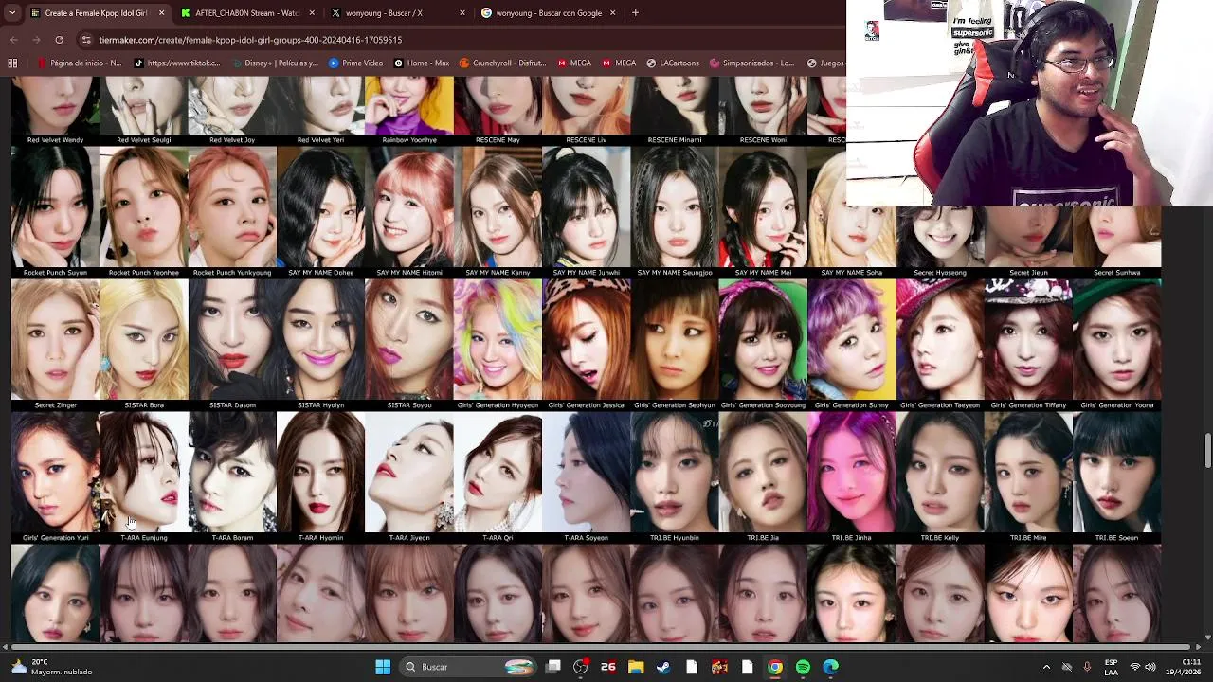Open Wi-Fi network settings in tray

(1135, 667)
